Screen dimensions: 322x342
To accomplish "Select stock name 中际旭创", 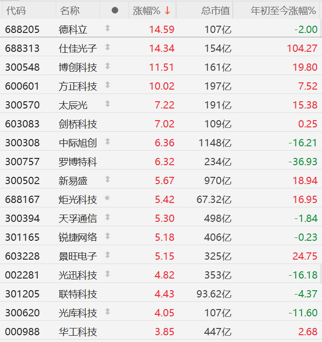I will [78, 143].
